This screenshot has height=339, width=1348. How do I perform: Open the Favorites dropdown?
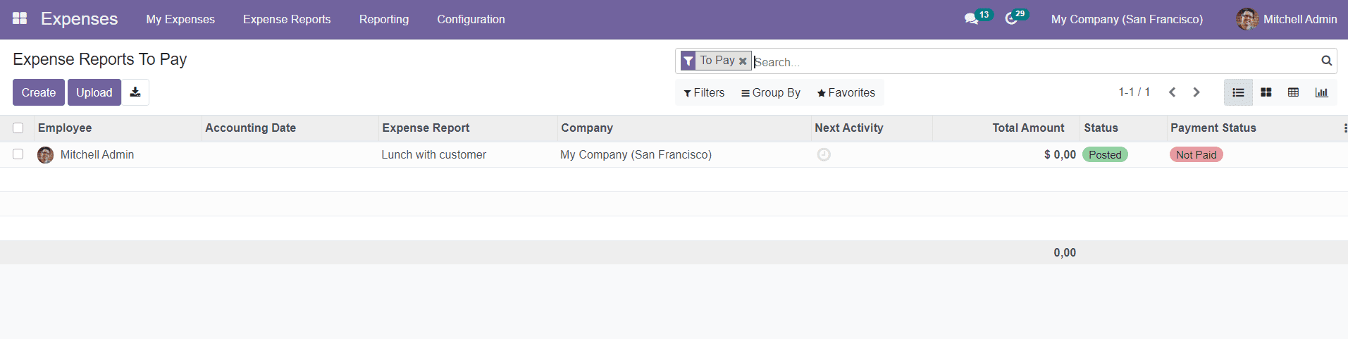[846, 92]
